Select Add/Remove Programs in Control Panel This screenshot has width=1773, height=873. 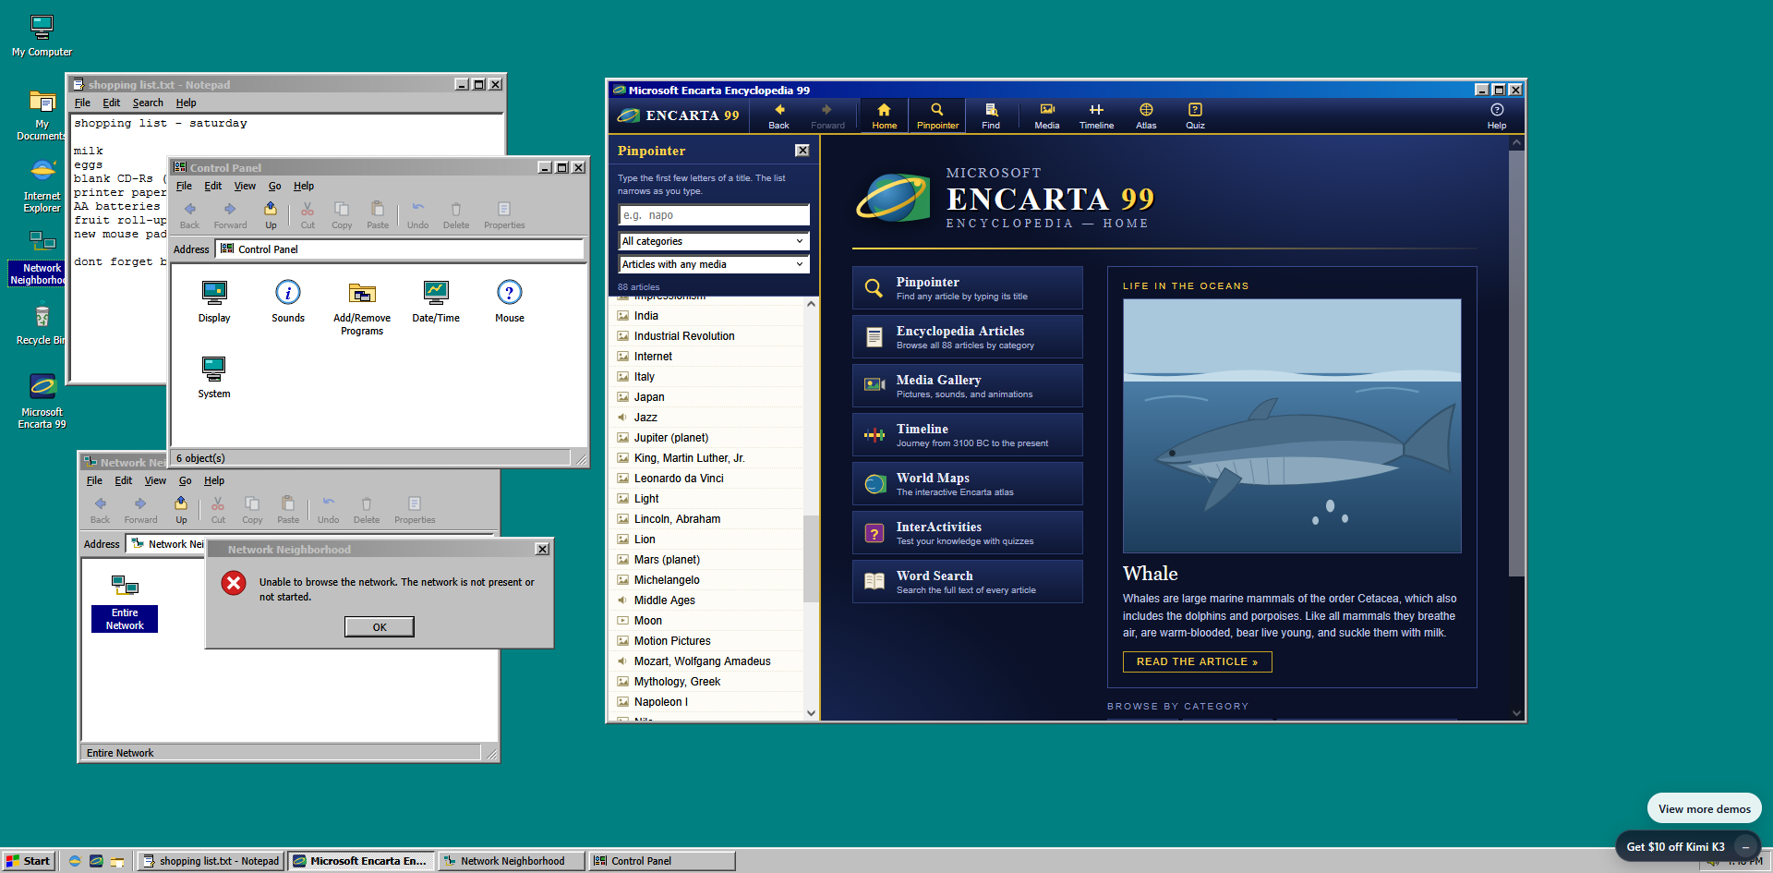(362, 308)
